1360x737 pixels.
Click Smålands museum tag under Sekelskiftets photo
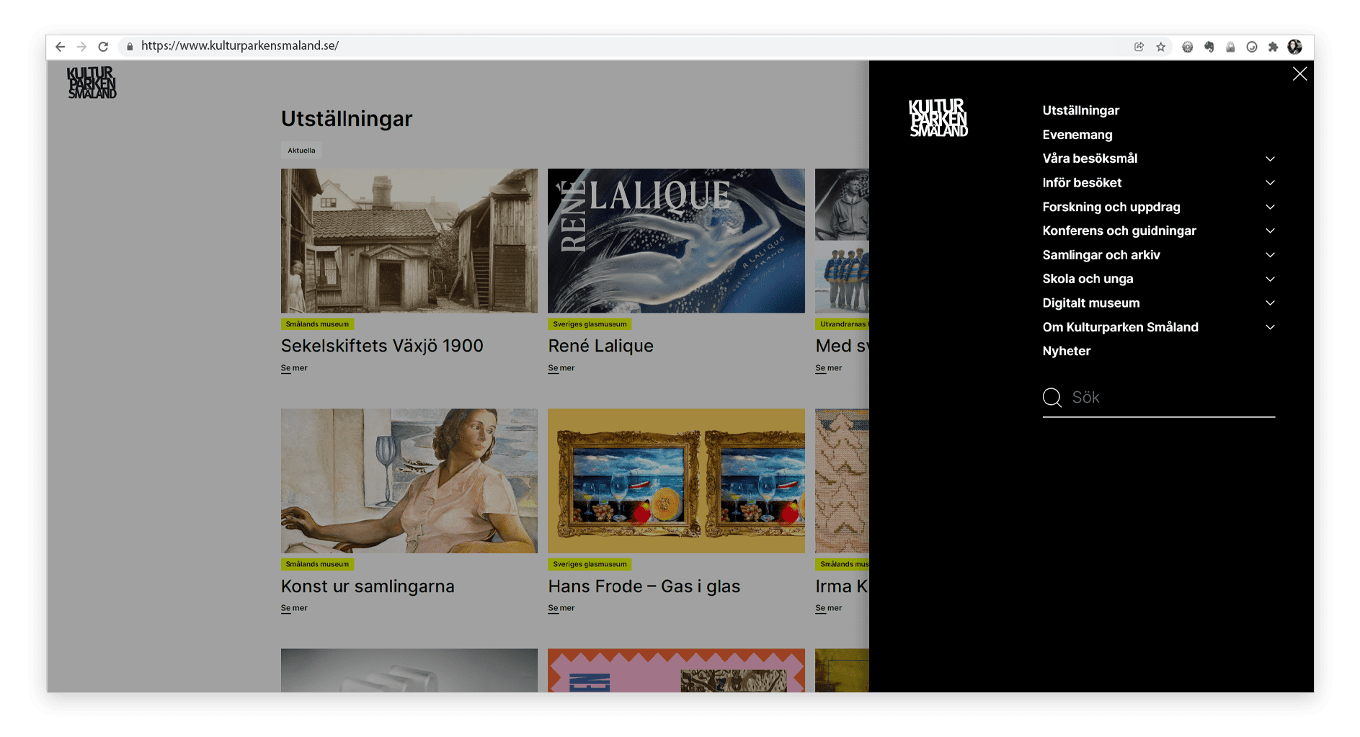pos(317,324)
